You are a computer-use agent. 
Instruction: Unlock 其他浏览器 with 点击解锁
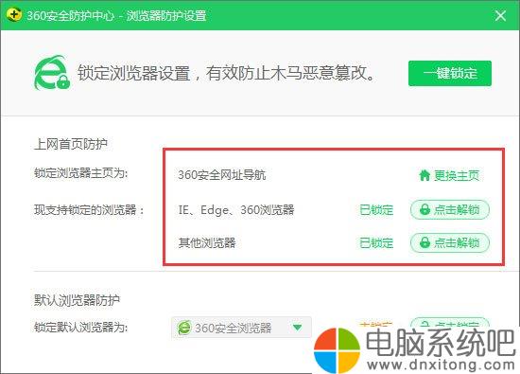tap(450, 242)
